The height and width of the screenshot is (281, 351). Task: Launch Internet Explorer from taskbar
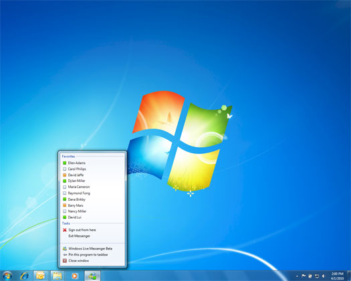[24, 276]
